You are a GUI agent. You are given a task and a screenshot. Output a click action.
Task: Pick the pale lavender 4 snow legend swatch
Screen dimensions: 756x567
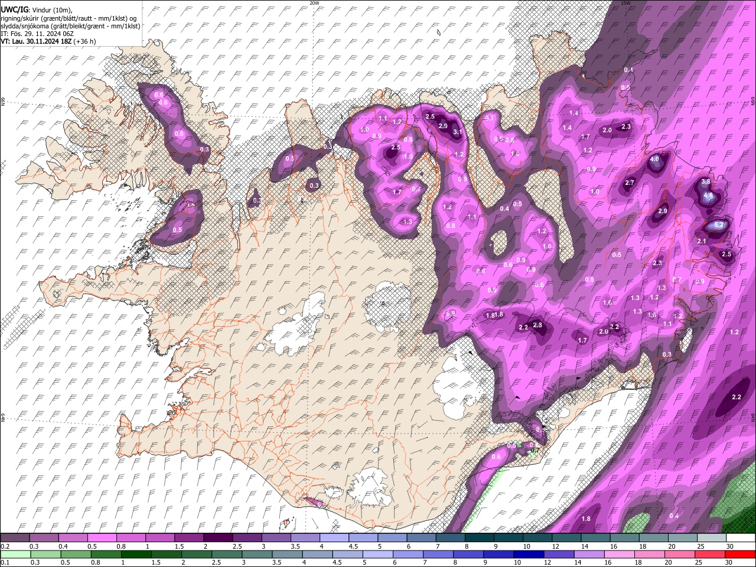pos(334,538)
